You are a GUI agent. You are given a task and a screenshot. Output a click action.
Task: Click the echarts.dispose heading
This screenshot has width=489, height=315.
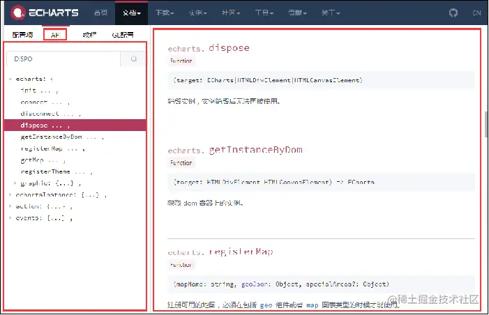(x=209, y=48)
